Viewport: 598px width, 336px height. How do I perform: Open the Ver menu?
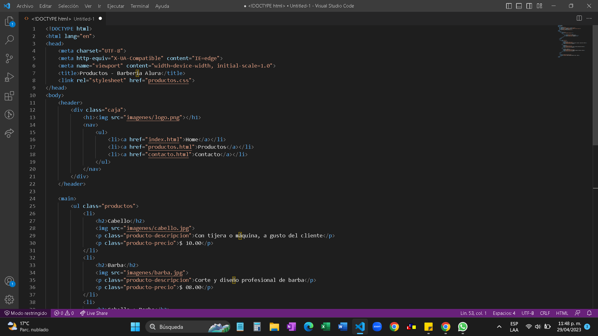pyautogui.click(x=88, y=6)
